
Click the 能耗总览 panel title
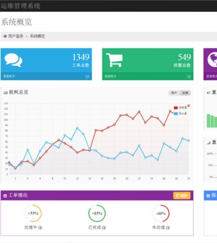18,92
